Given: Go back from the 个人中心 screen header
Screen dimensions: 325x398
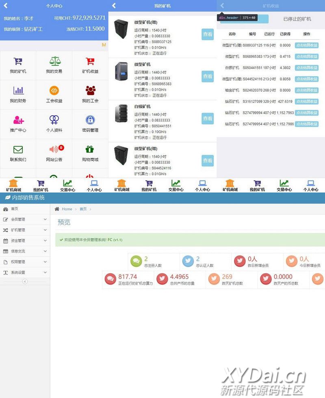Looking at the screenshot, I should tap(6, 6).
